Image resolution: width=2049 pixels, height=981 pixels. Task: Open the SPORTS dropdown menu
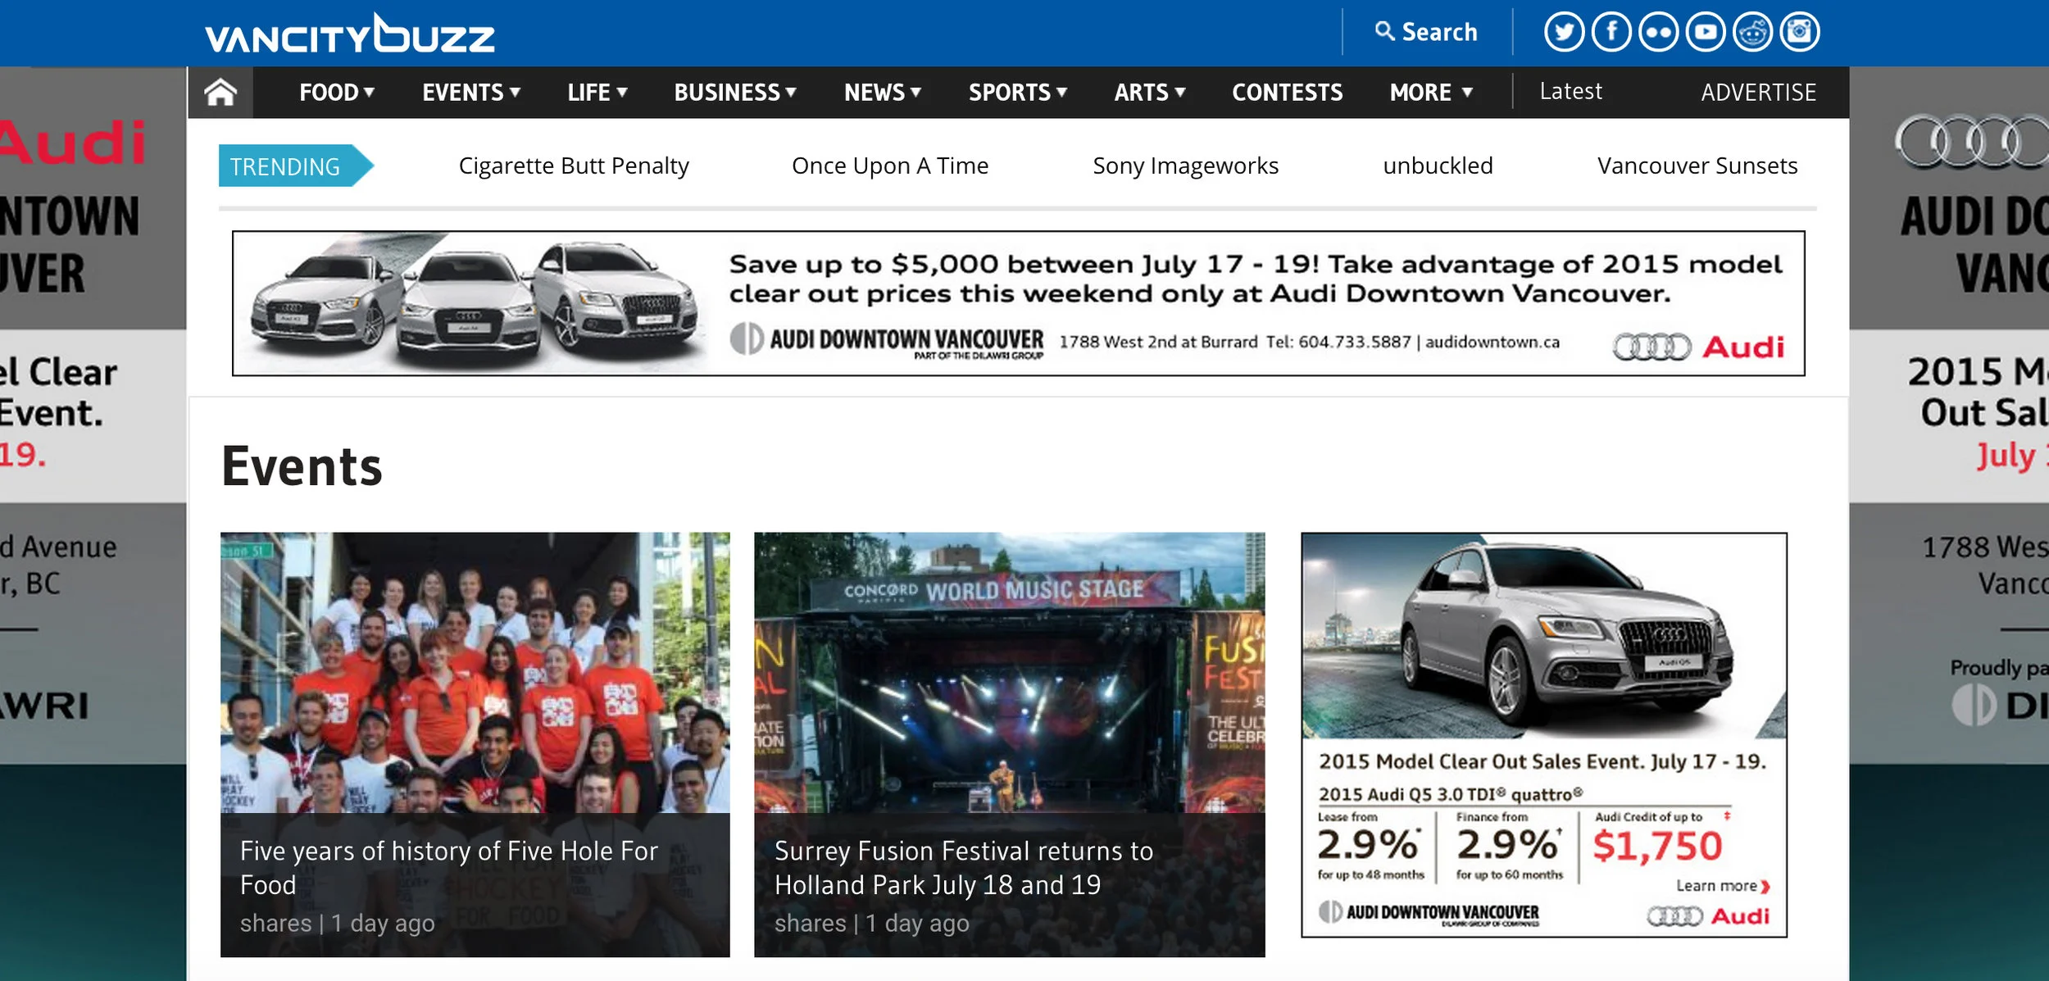click(x=1017, y=93)
